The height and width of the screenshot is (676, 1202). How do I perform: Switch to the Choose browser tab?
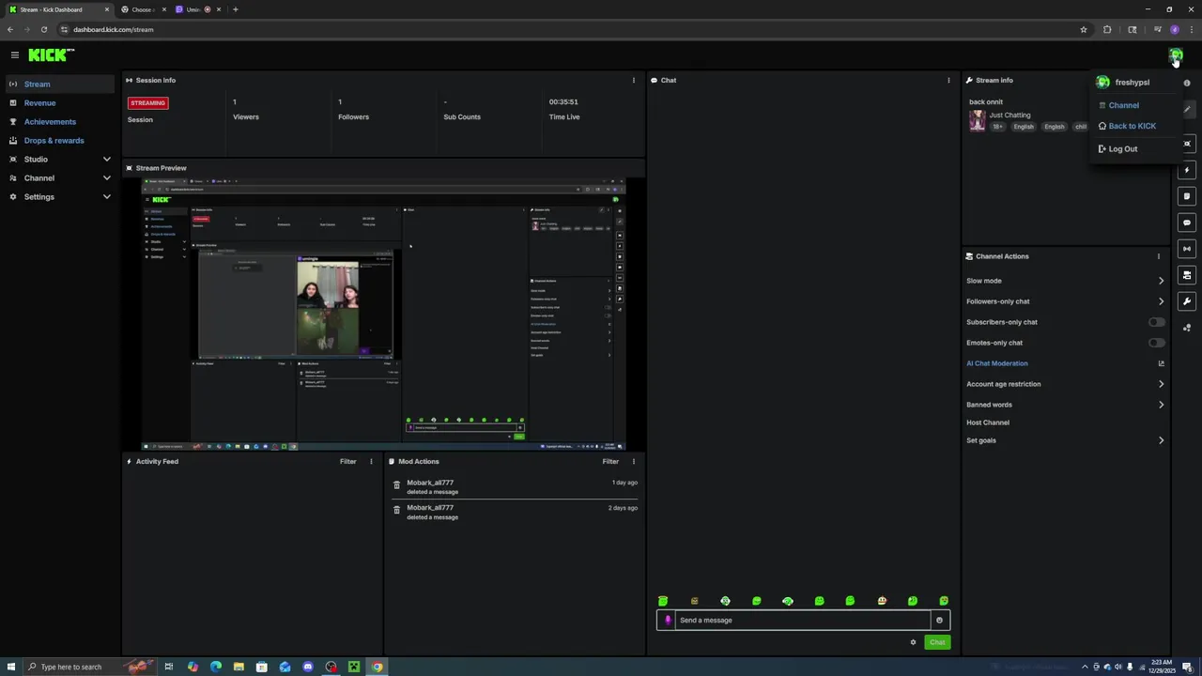pos(143,9)
